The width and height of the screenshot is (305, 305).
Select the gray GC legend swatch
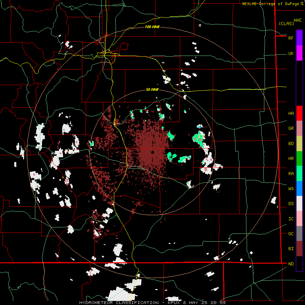[x=299, y=233]
